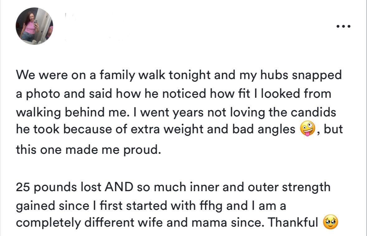Click the poster's profile picture
Screen dimensions: 367x236
(34, 26)
